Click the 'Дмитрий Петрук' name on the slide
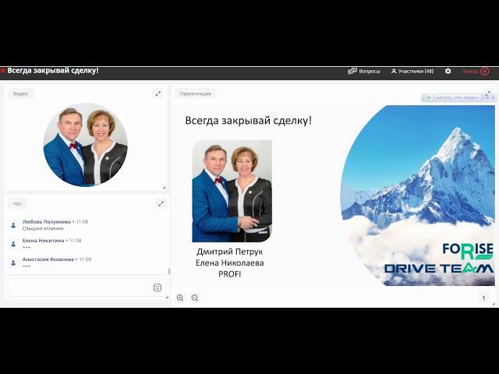This screenshot has width=499, height=374. pos(229,252)
